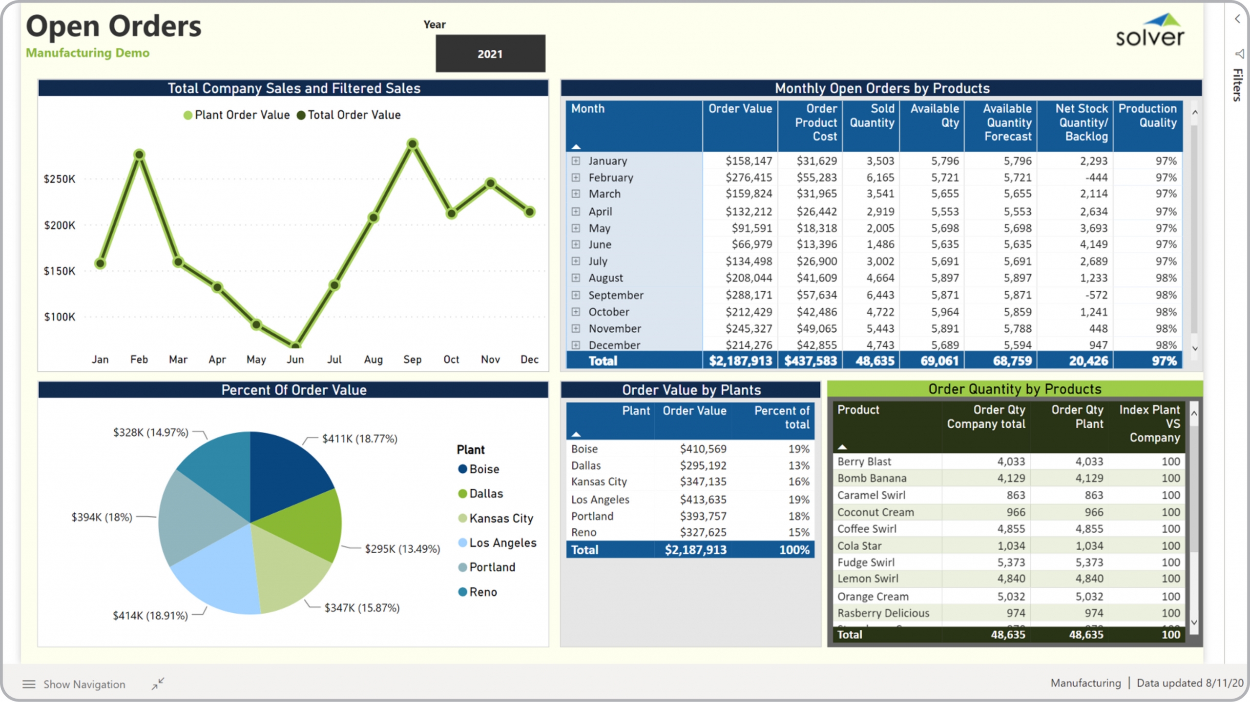Click Percent of total column header

click(781, 417)
